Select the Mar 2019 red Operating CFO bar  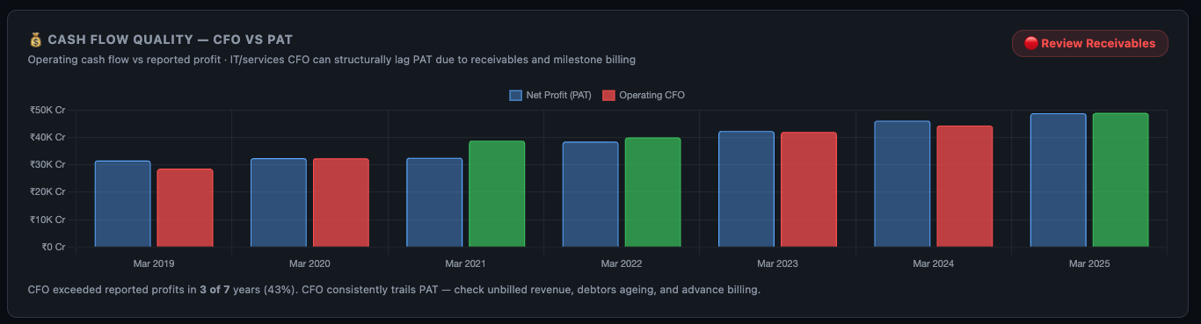(x=186, y=208)
